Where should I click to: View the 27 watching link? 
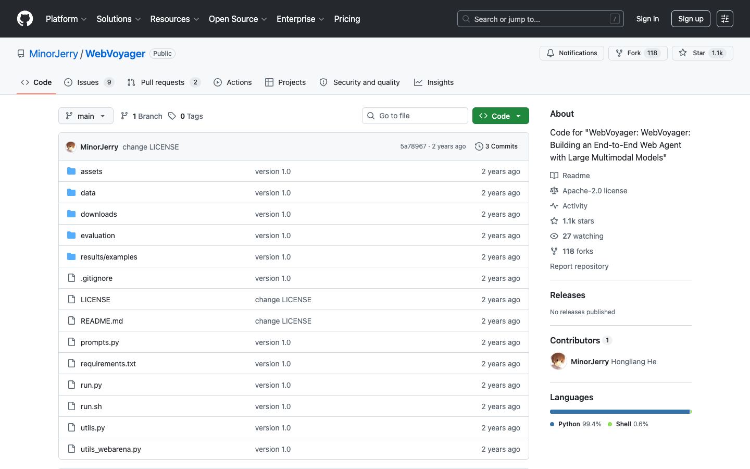(577, 236)
